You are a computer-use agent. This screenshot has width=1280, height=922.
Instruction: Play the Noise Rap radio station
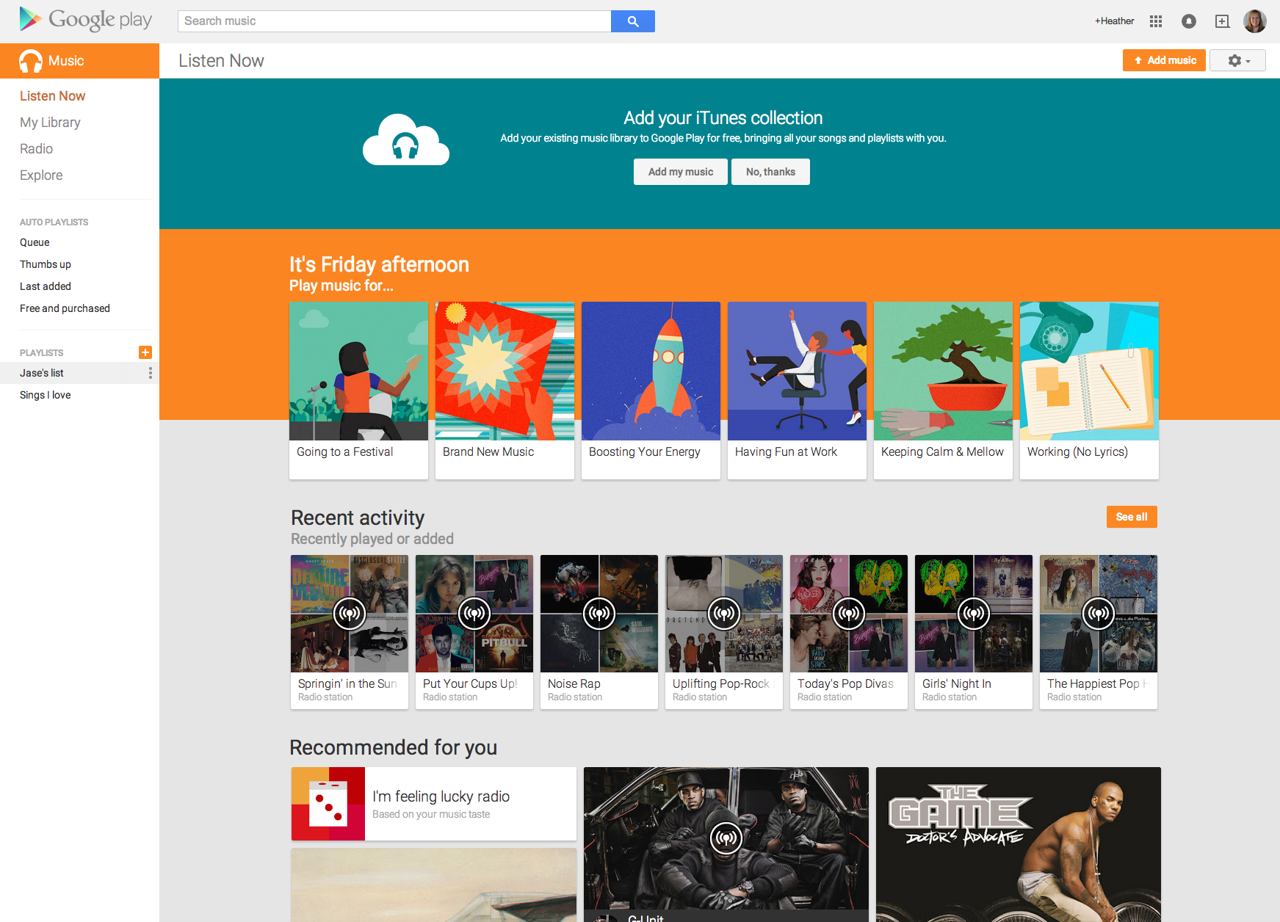point(599,614)
